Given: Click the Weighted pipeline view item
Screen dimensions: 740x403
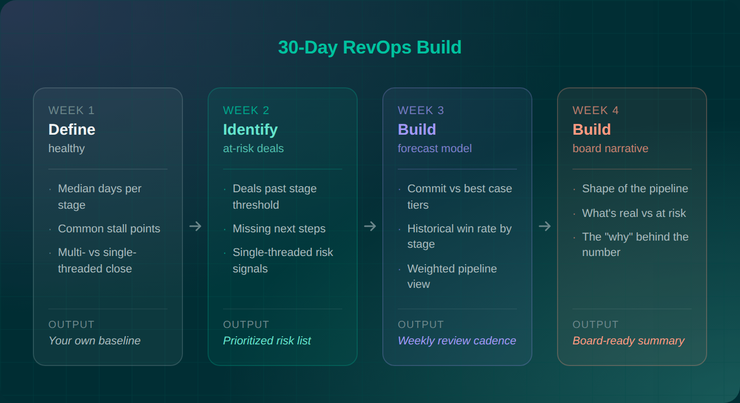Looking at the screenshot, I should tap(452, 276).
